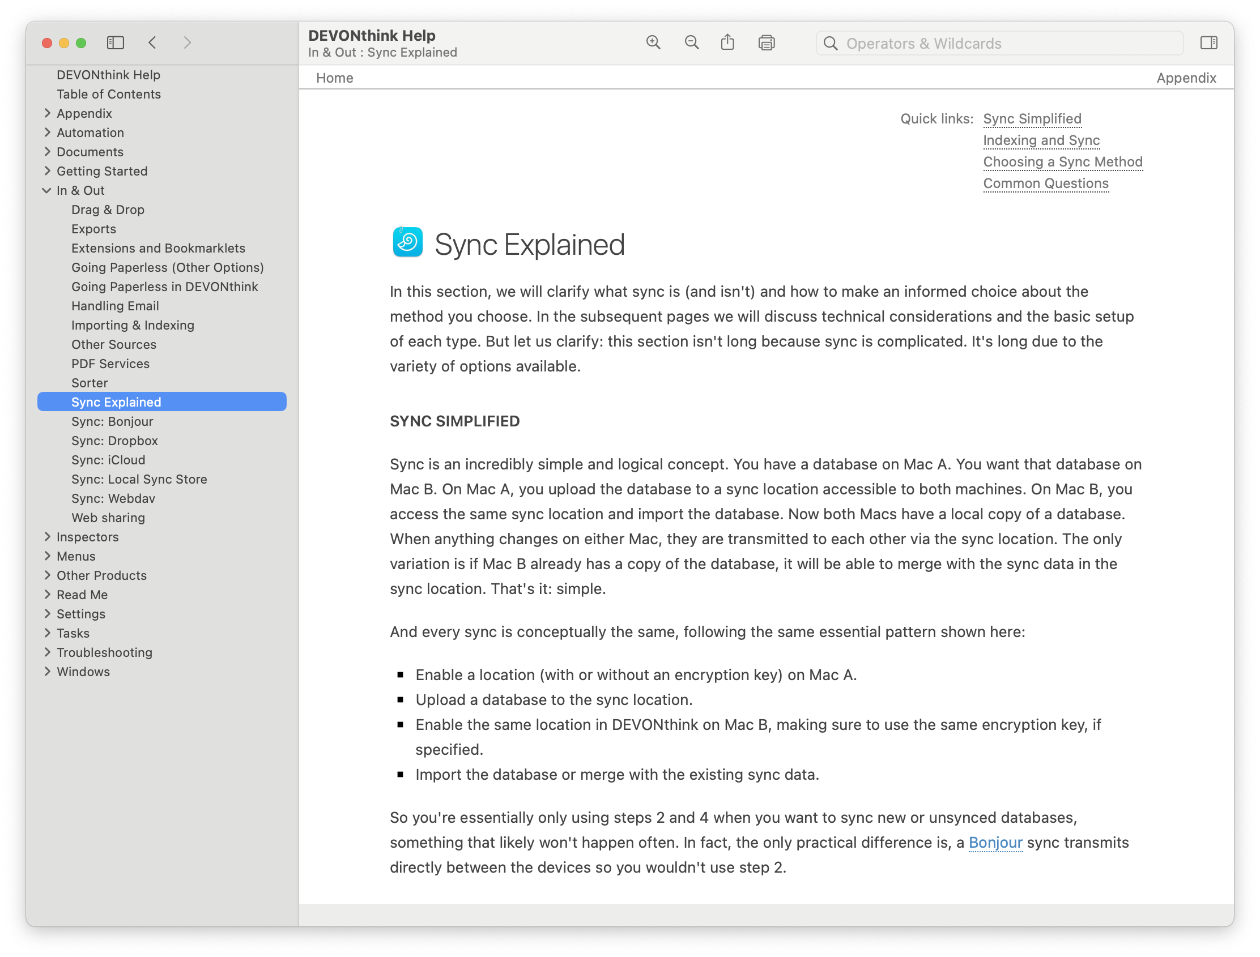Screen dimensions: 1260x957
Task: Expand the Automation section chevron
Action: pyautogui.click(x=47, y=133)
